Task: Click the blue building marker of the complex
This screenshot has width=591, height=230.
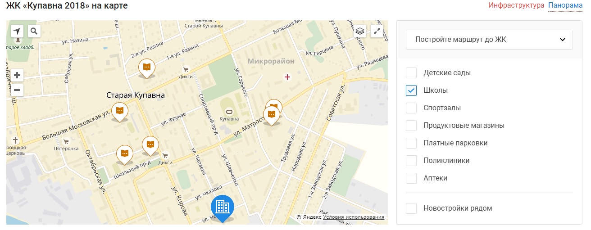Action: [x=223, y=207]
